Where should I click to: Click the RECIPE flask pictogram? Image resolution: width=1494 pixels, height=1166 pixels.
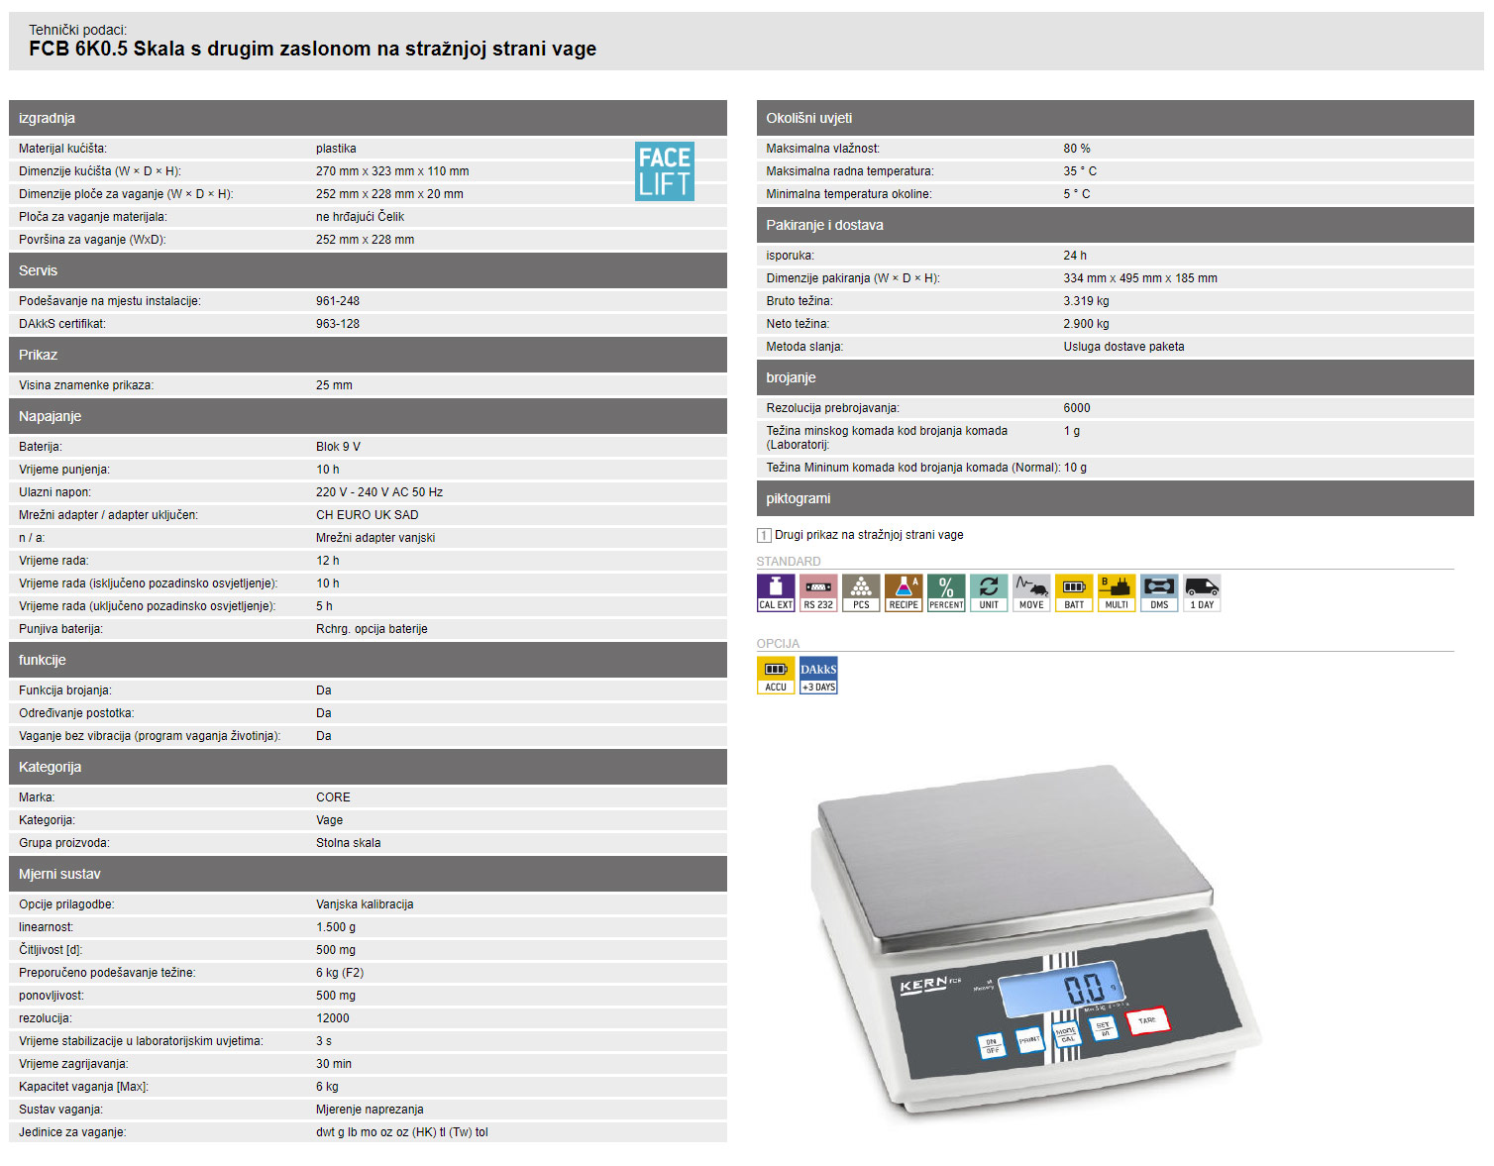pos(904,592)
